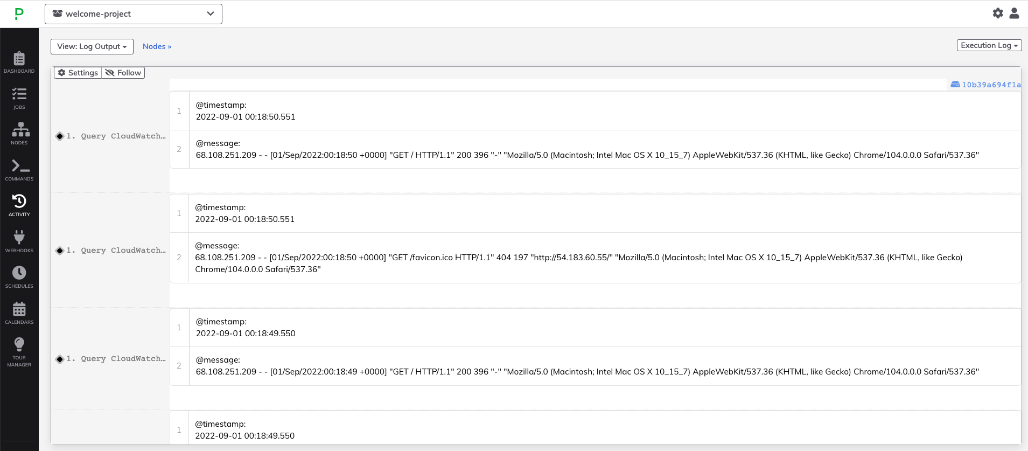Open the Webhooks plug icon
The width and height of the screenshot is (1028, 451).
[19, 241]
